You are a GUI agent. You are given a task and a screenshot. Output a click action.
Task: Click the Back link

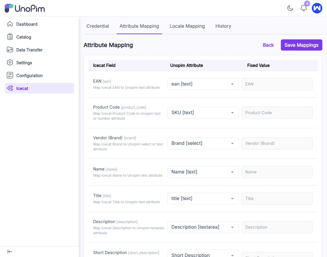(x=268, y=45)
